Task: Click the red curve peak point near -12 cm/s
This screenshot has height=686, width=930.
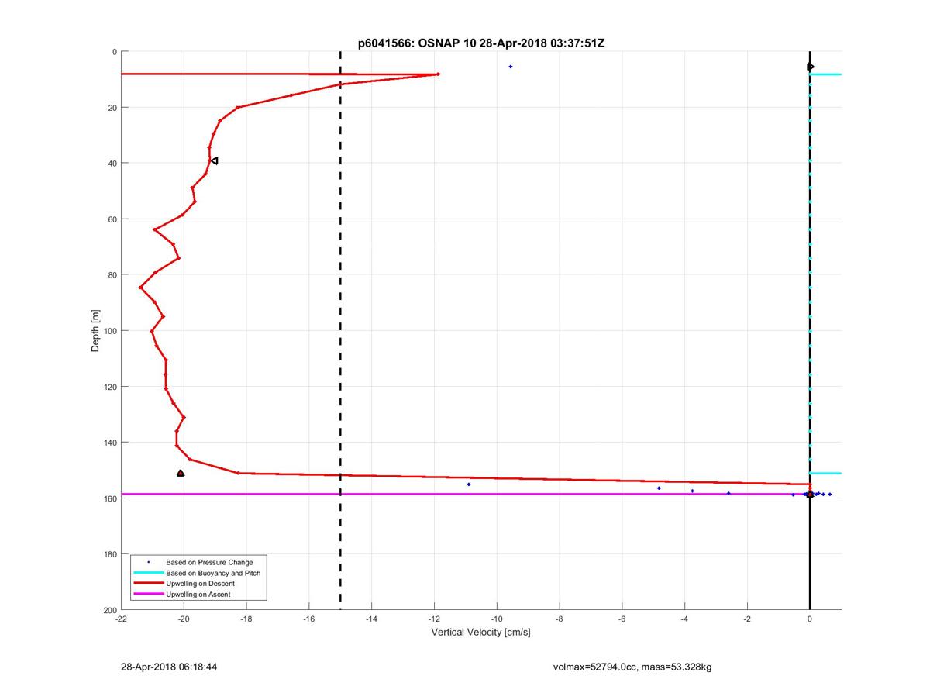Action: [439, 74]
